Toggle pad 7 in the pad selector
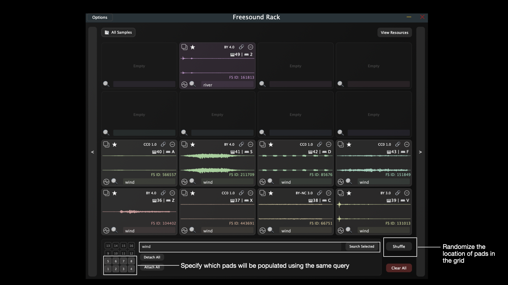Image resolution: width=508 pixels, height=285 pixels. pos(123,261)
